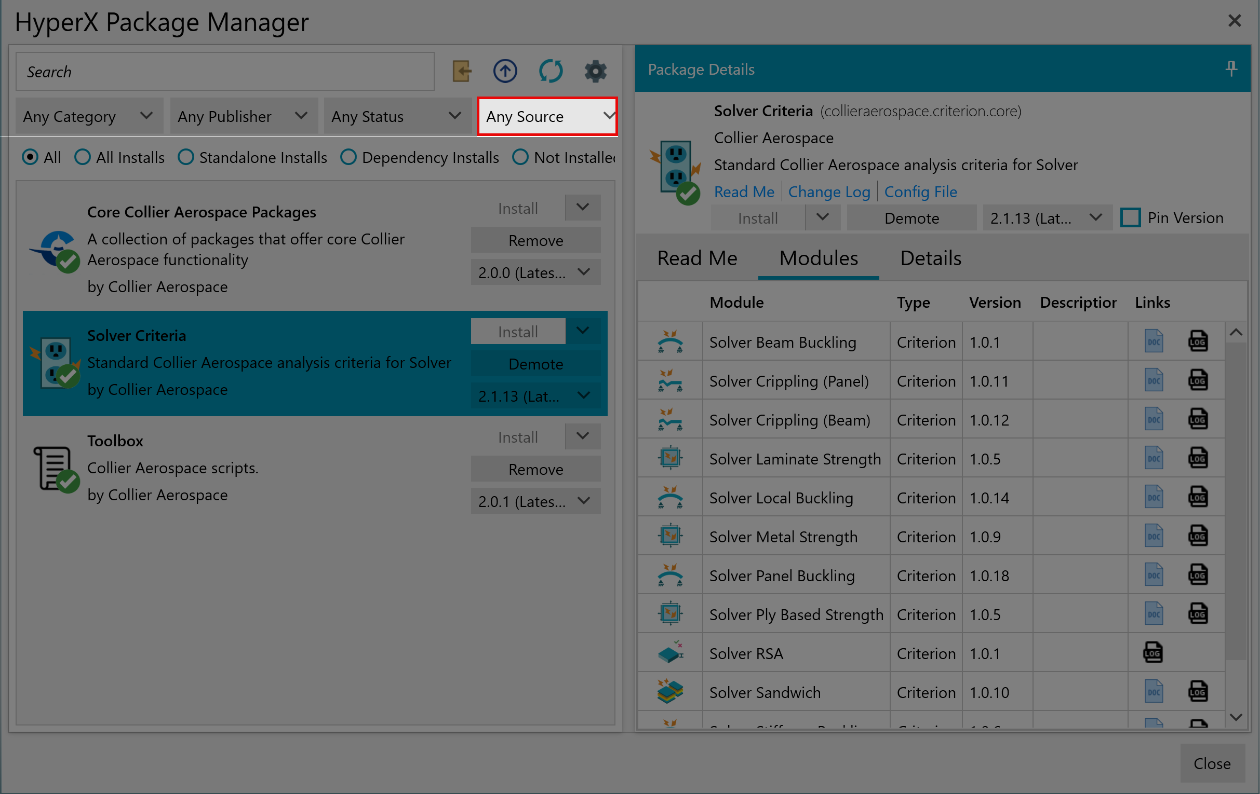Open DOC link for Solver Beam Buckling
Image resolution: width=1260 pixels, height=794 pixels.
point(1153,342)
